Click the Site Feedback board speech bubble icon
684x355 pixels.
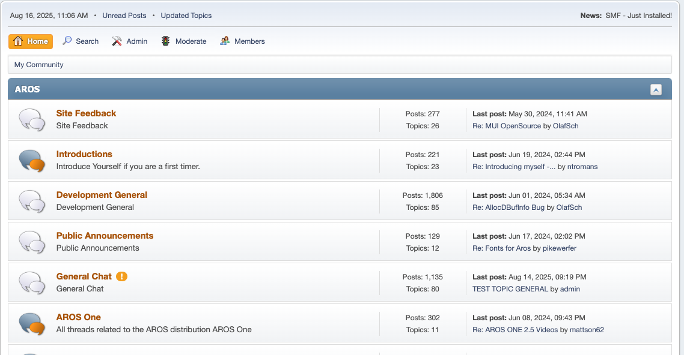pos(32,119)
